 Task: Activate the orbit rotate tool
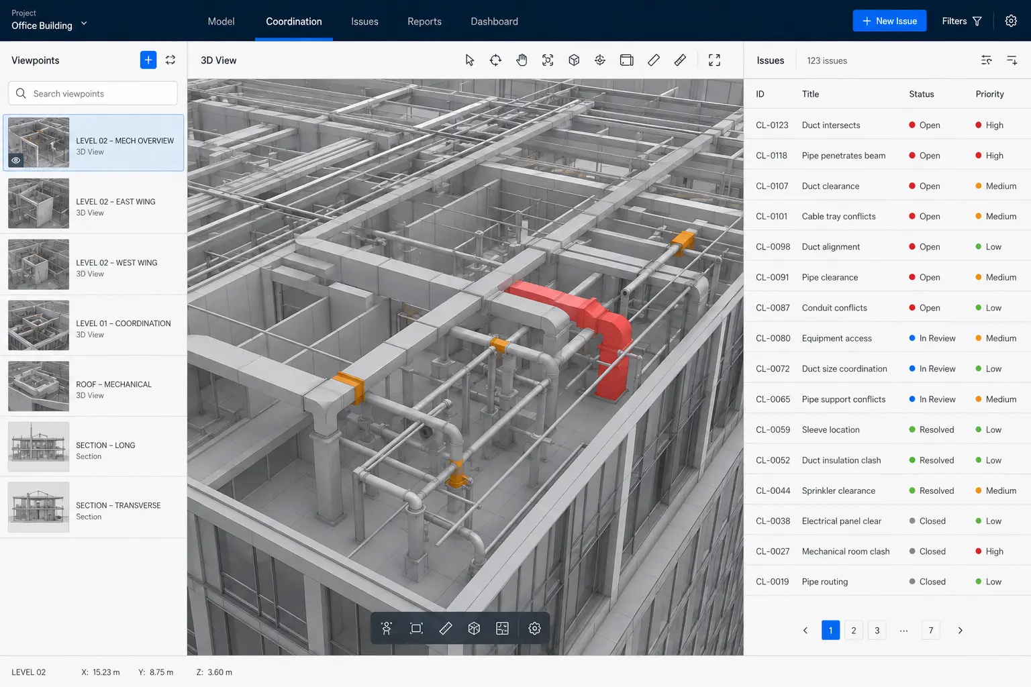pos(495,60)
